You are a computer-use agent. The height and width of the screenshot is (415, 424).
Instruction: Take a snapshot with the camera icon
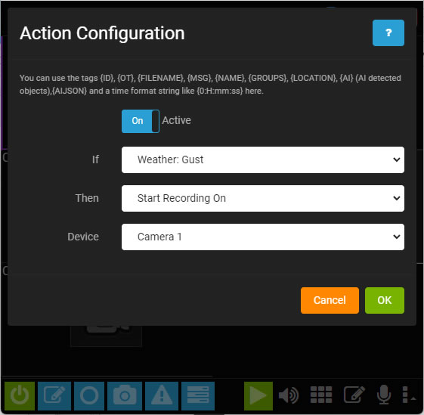[125, 396]
